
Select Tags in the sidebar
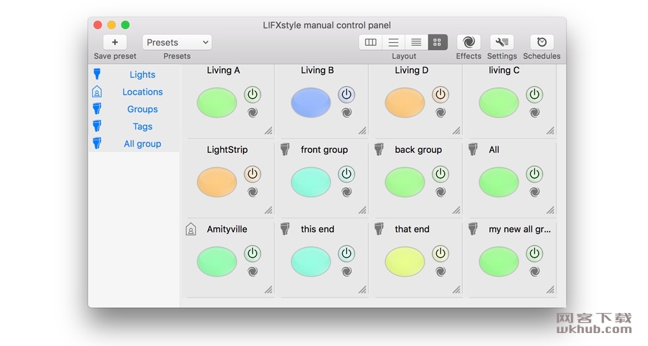142,126
